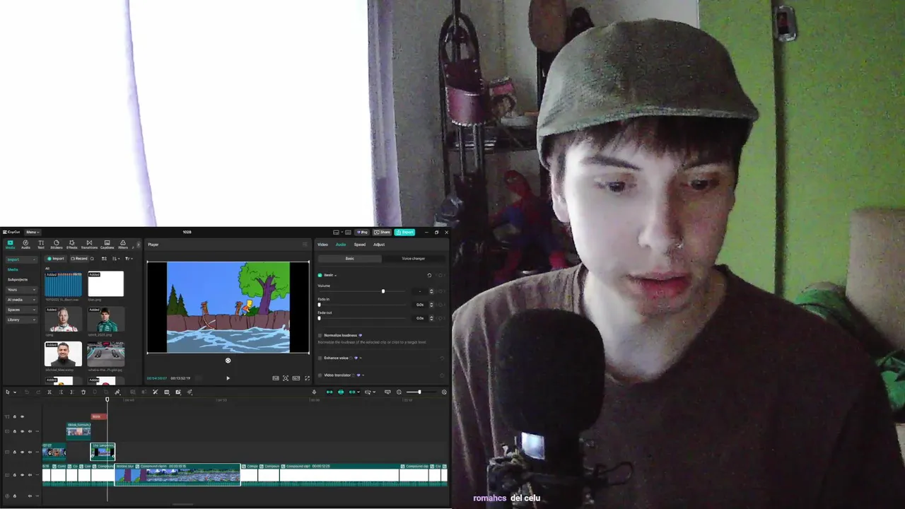The image size is (905, 509).
Task: Select the blue audio waveform thumbnail
Action: click(64, 284)
